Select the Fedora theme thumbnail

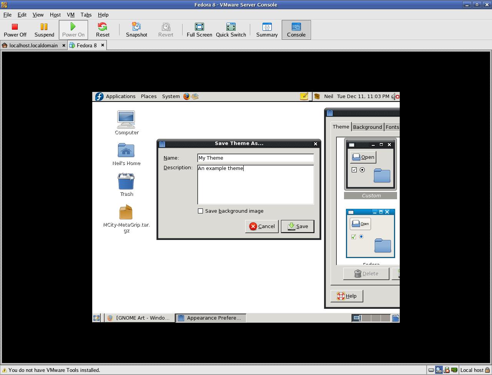pos(371,233)
